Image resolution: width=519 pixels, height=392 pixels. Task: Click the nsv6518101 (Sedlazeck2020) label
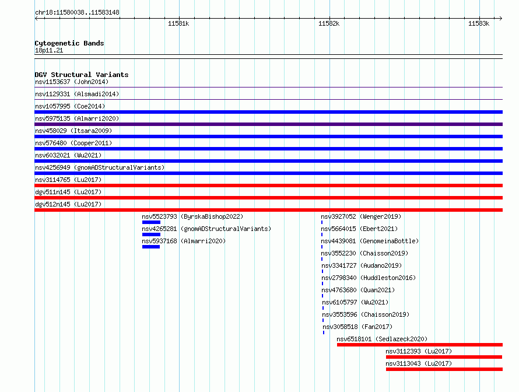383,339
